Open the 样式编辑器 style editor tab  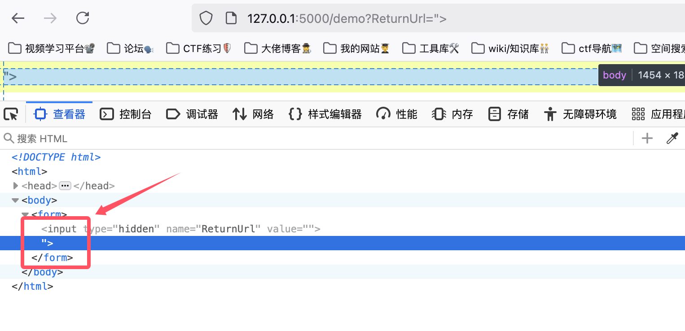(325, 114)
